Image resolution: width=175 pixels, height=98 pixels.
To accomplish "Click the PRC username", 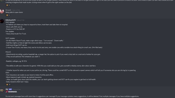I will (7, 89).
